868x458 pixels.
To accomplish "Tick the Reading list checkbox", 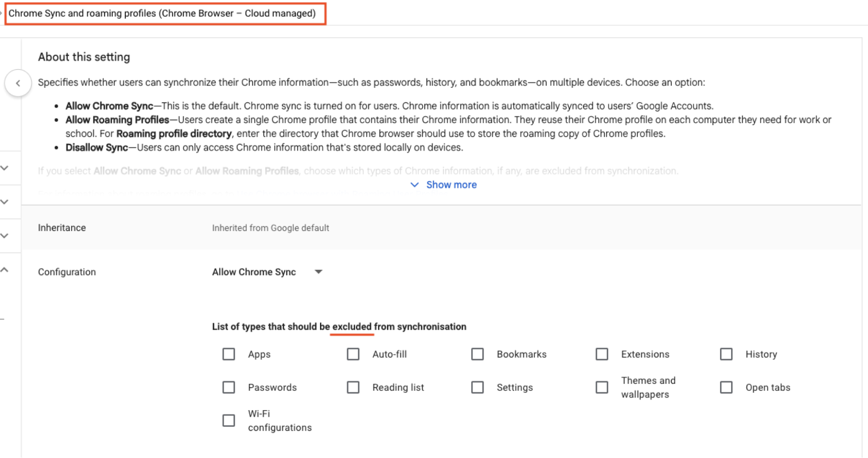I will pyautogui.click(x=353, y=387).
